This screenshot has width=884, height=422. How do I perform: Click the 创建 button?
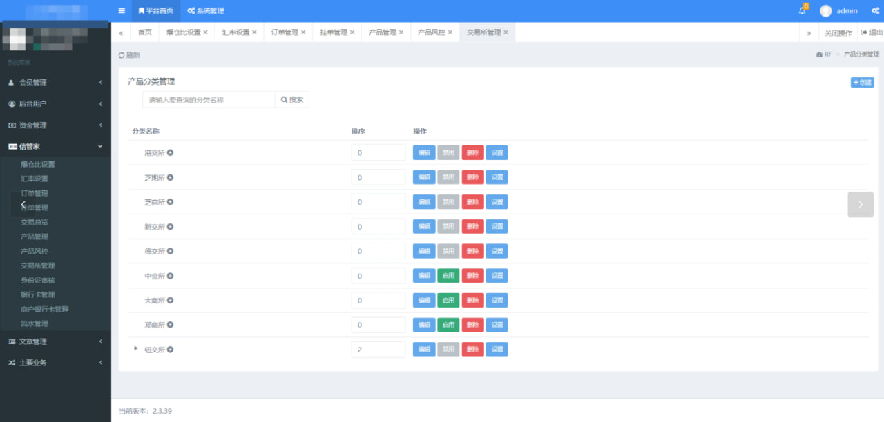(x=862, y=83)
